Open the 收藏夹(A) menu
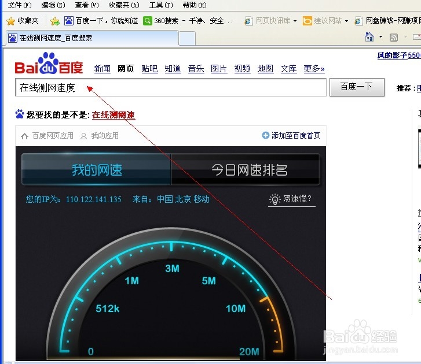The height and width of the screenshot is (364, 421). 124,5
